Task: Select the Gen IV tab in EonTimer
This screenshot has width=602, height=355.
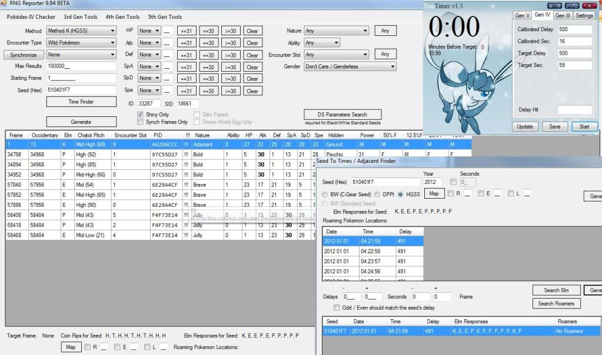Action: 542,15
